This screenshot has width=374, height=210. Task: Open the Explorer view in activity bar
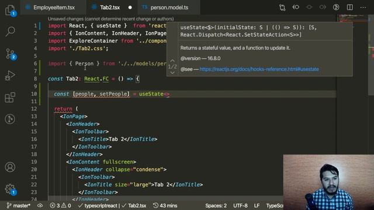tap(10, 10)
